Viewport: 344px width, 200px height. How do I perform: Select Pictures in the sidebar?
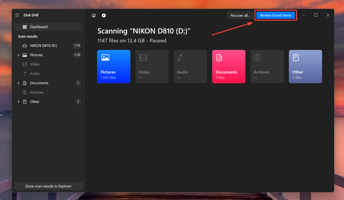tap(48, 55)
